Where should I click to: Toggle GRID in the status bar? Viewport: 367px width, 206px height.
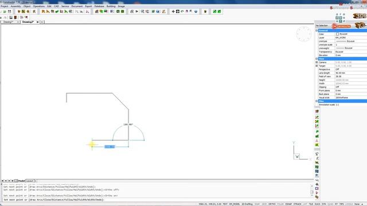pos(264,204)
